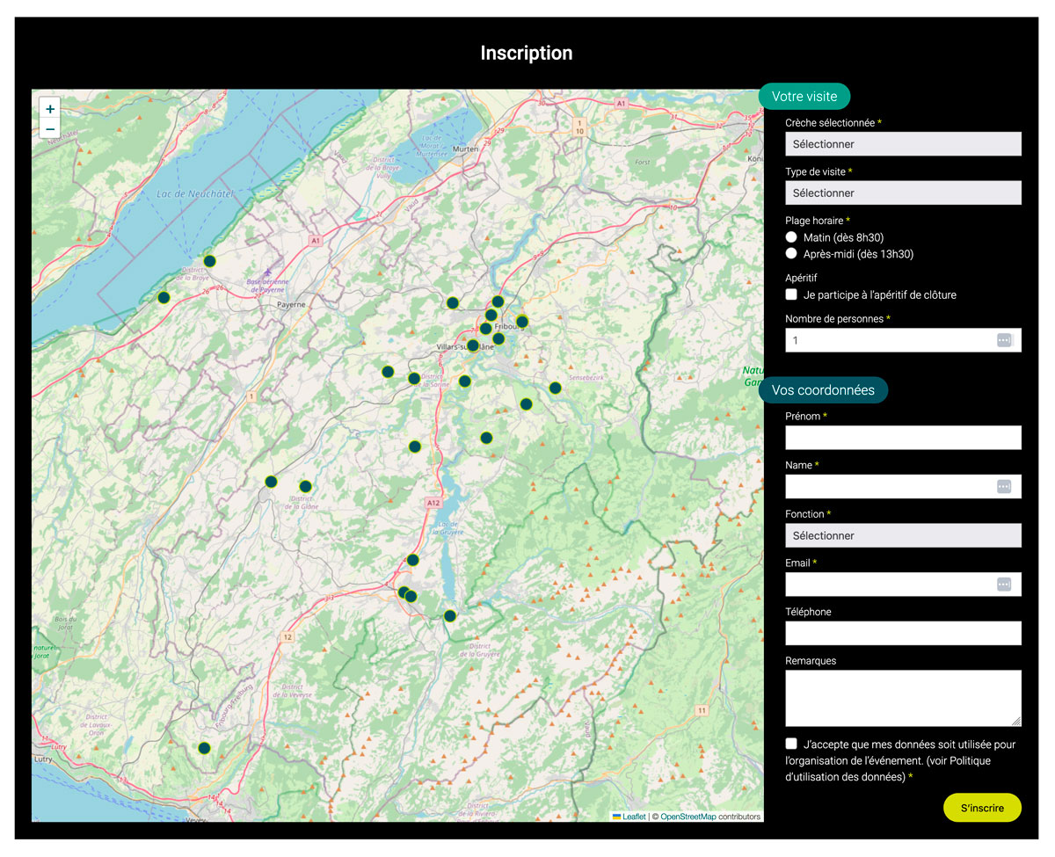
Task: Open the Type de visite dropdown
Action: (x=903, y=193)
